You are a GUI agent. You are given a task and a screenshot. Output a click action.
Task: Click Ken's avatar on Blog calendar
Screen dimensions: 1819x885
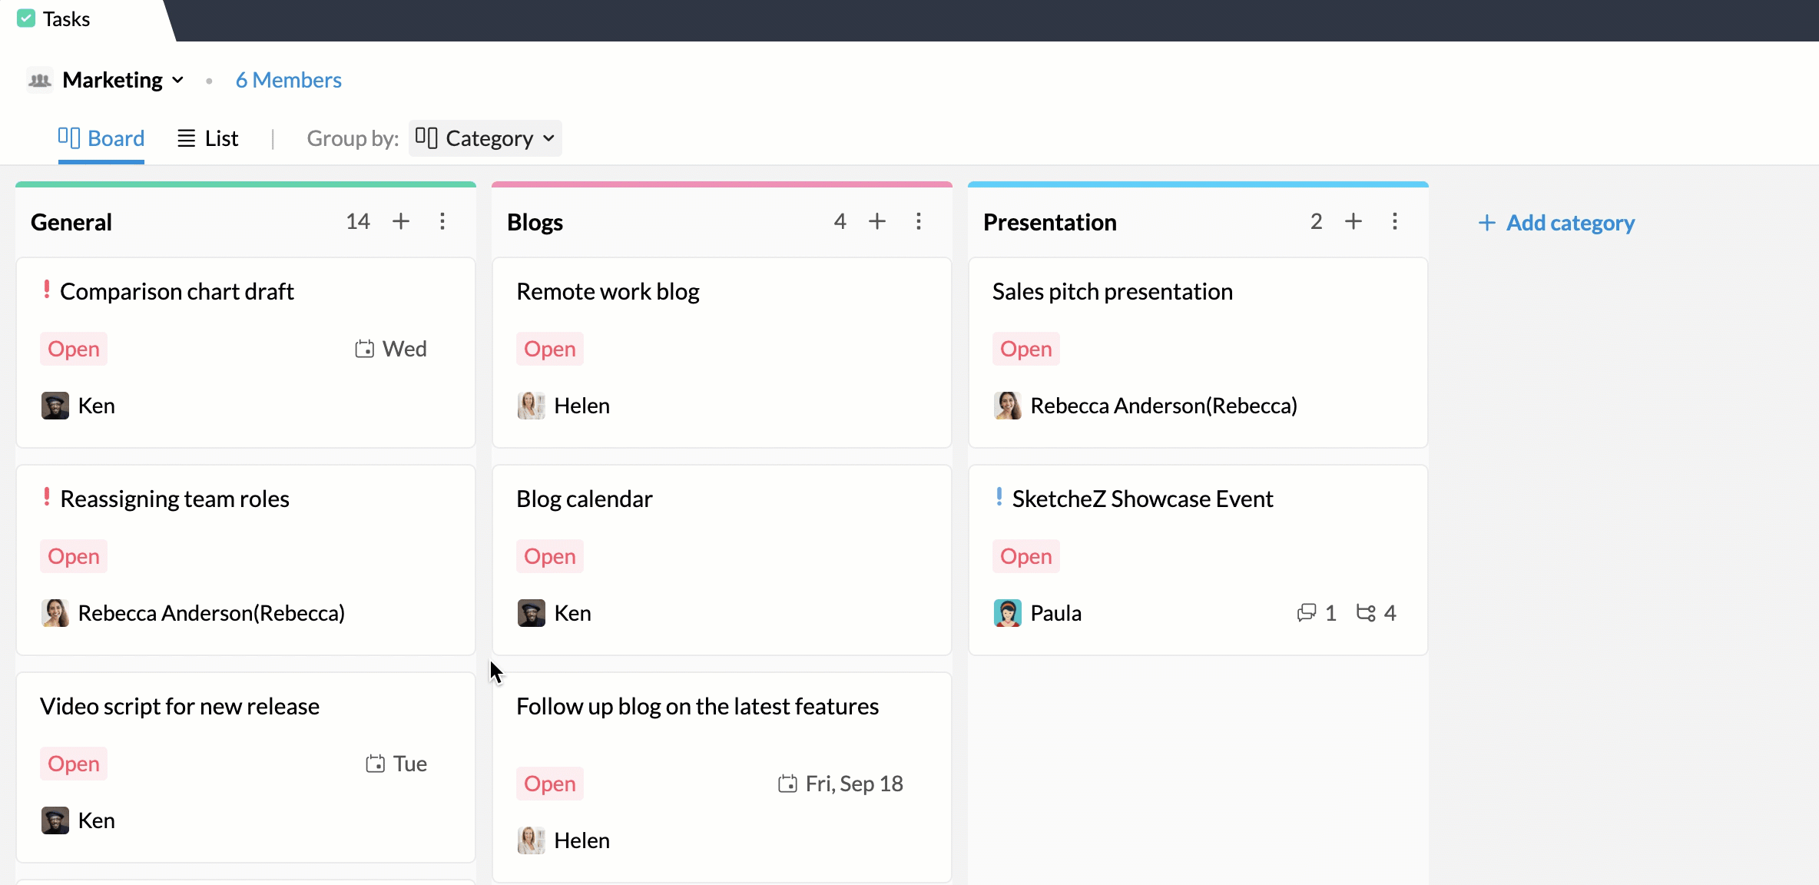(x=530, y=613)
